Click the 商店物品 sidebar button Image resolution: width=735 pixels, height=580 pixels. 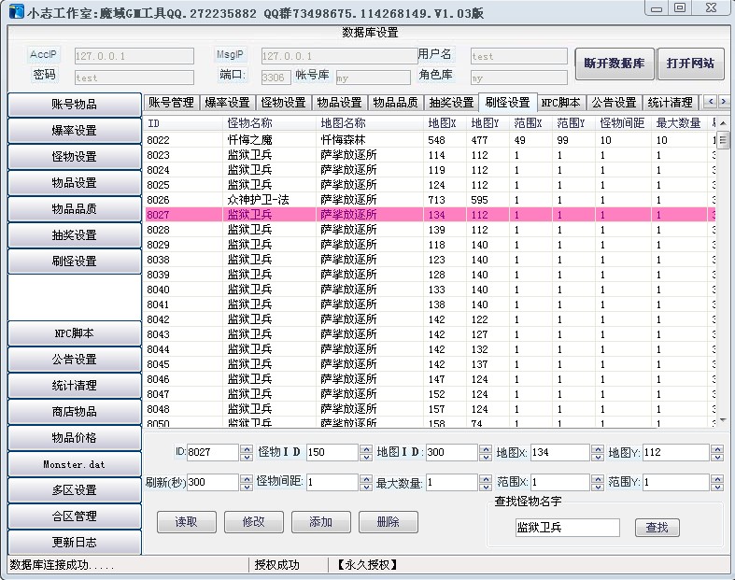(x=74, y=411)
